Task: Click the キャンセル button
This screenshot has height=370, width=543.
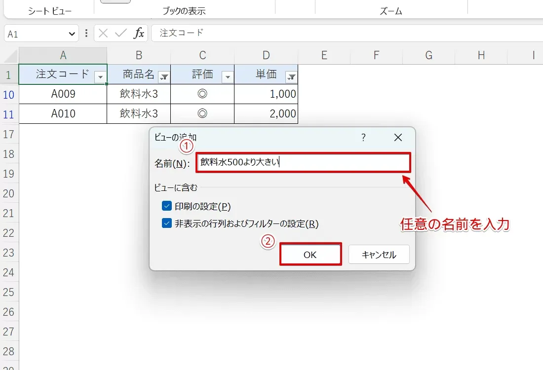Action: coord(379,255)
